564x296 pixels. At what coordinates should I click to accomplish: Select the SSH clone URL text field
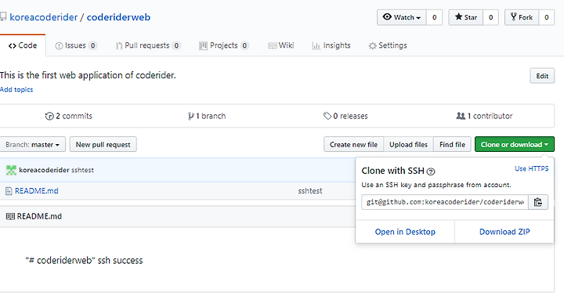click(445, 202)
